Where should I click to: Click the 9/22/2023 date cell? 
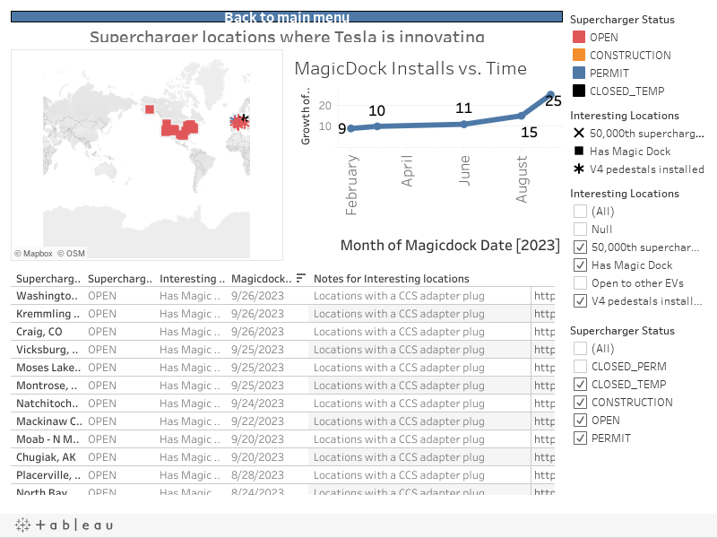257,421
